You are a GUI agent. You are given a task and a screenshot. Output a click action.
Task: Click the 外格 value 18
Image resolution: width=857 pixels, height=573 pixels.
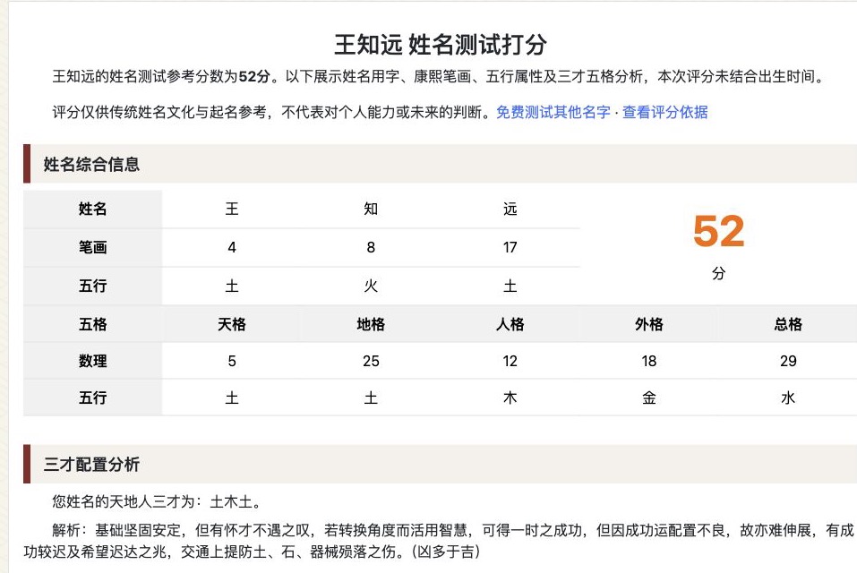(x=648, y=361)
